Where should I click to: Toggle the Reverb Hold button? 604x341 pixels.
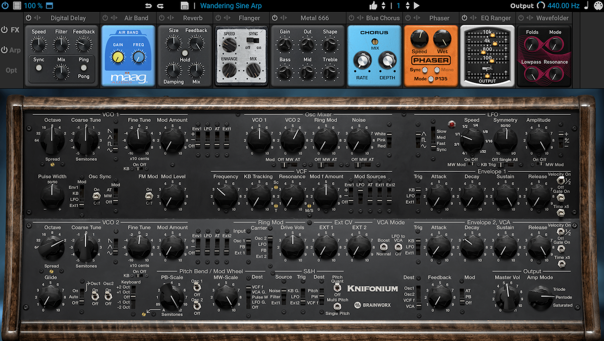coord(185,53)
